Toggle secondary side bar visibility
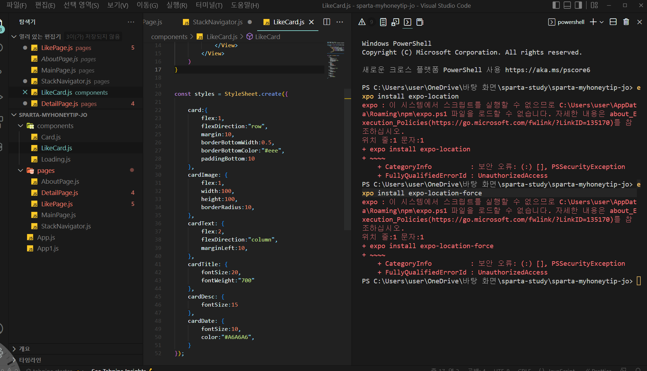This screenshot has width=647, height=371. tap(578, 5)
